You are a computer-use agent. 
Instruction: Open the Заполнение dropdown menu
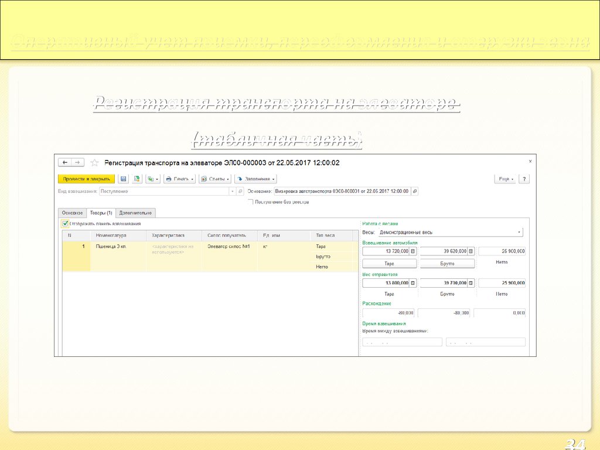(255, 179)
